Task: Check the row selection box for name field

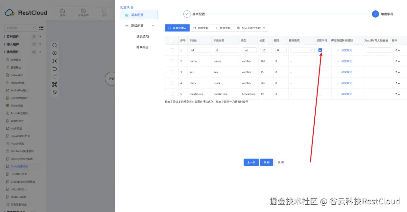Action: coord(171,61)
